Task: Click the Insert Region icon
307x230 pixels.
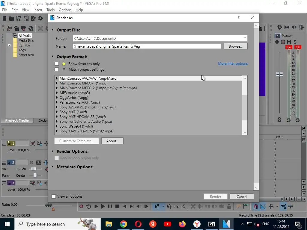Action: pos(246,206)
